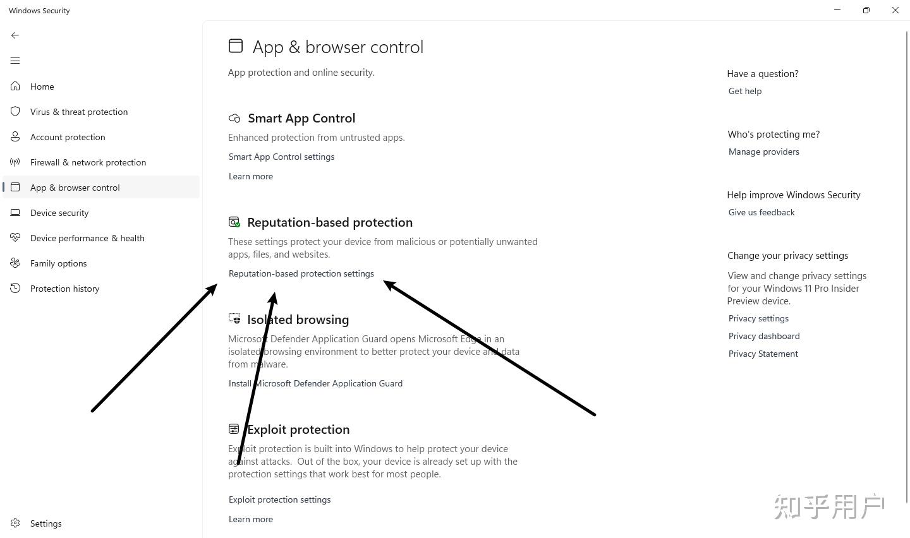910x538 pixels.
Task: Open Manage providers link
Action: pyautogui.click(x=763, y=152)
